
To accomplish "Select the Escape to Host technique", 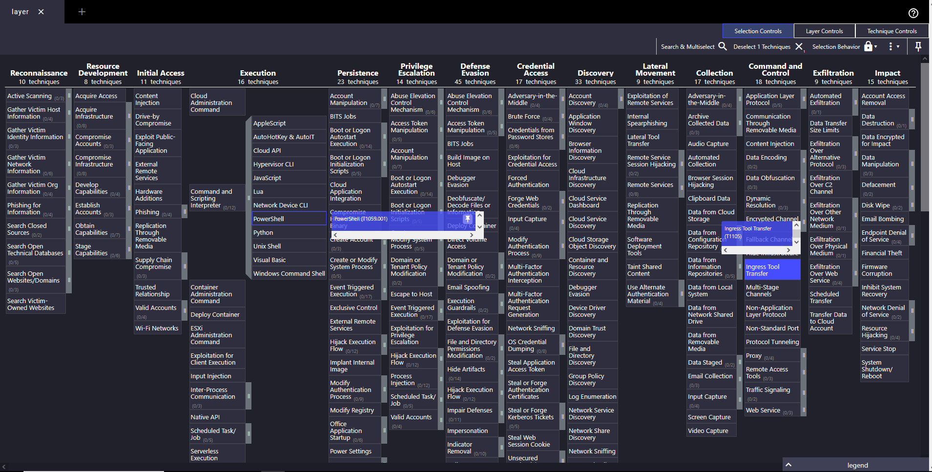I will coord(413,293).
